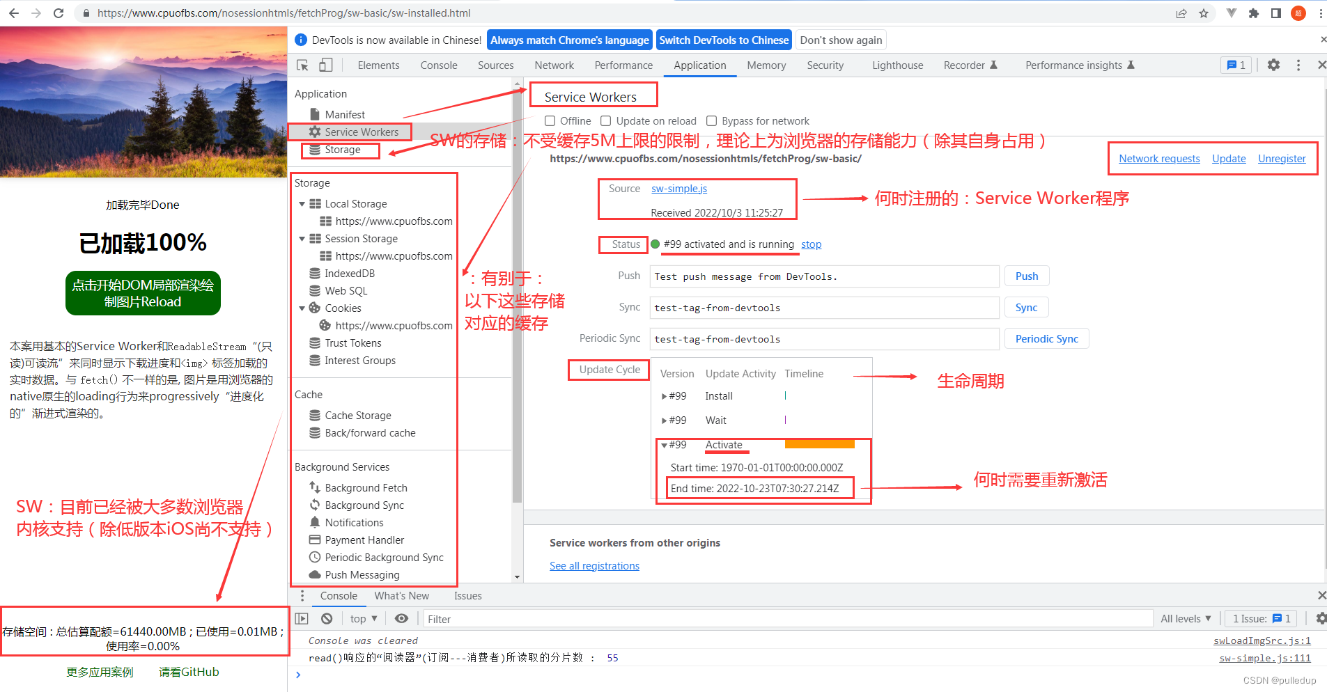
Task: Switch to the Sources tab
Action: pos(495,65)
